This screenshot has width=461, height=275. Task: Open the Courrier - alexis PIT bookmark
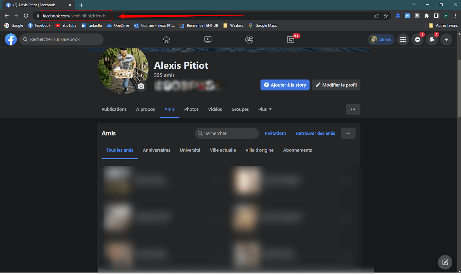point(154,25)
